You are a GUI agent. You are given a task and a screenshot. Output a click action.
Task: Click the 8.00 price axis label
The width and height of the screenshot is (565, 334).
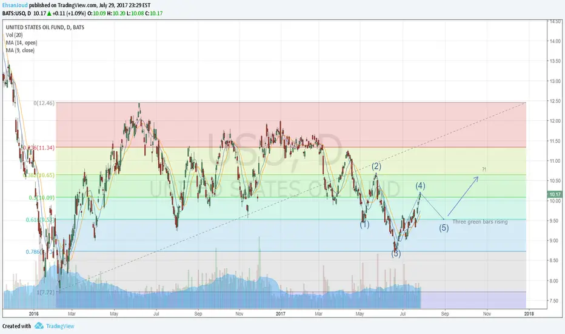click(x=555, y=281)
